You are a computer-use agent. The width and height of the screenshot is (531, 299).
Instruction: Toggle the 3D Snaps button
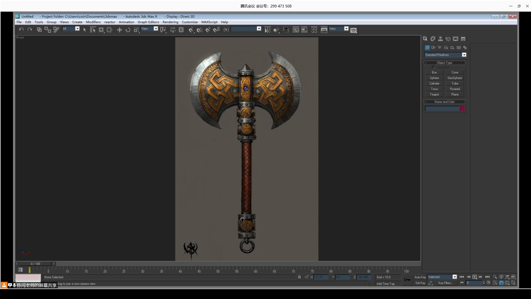click(191, 30)
